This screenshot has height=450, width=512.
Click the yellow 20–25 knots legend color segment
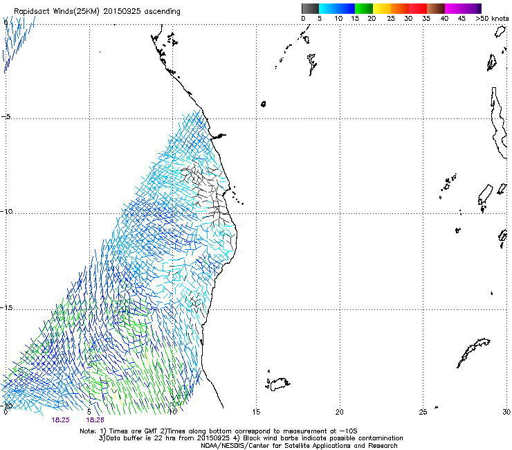pyautogui.click(x=382, y=8)
